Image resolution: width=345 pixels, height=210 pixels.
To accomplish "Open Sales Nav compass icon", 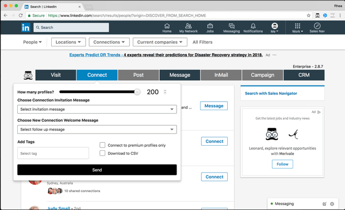I will point(317,28).
